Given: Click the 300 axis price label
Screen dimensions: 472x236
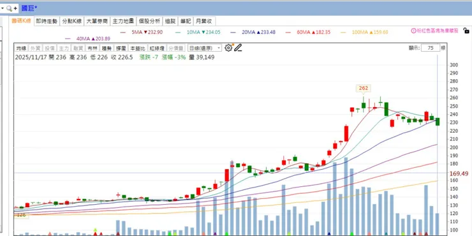Looking at the screenshot, I should (454, 65).
